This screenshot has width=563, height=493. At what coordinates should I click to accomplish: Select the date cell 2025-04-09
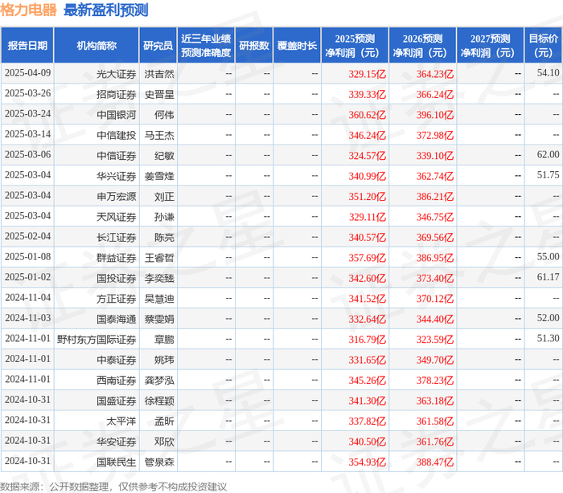27,73
